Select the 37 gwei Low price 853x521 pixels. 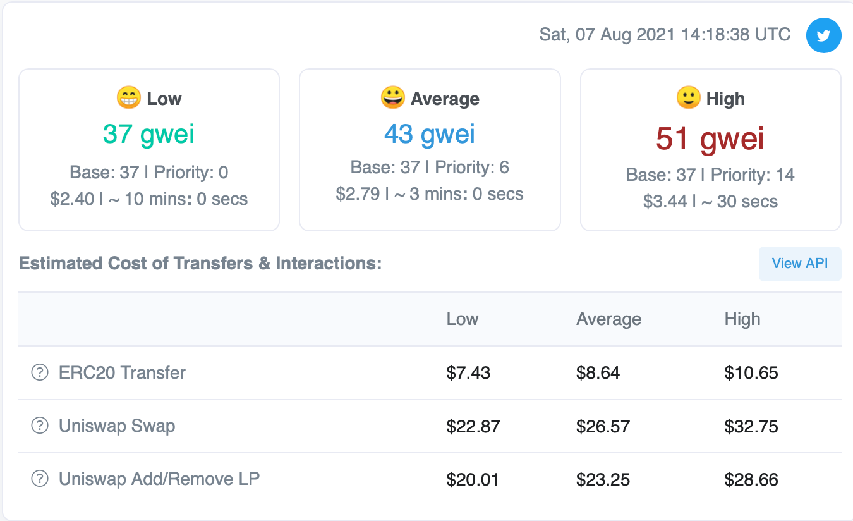(x=148, y=134)
